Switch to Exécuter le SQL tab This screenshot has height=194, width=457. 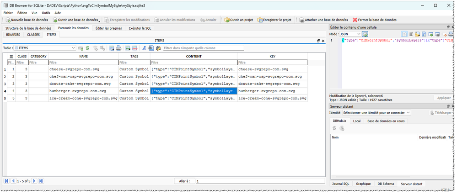[140, 28]
